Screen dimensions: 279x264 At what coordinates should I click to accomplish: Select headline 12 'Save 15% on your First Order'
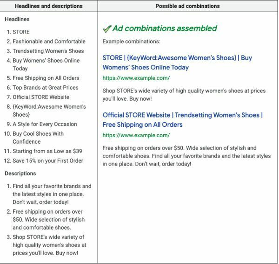coord(48,160)
